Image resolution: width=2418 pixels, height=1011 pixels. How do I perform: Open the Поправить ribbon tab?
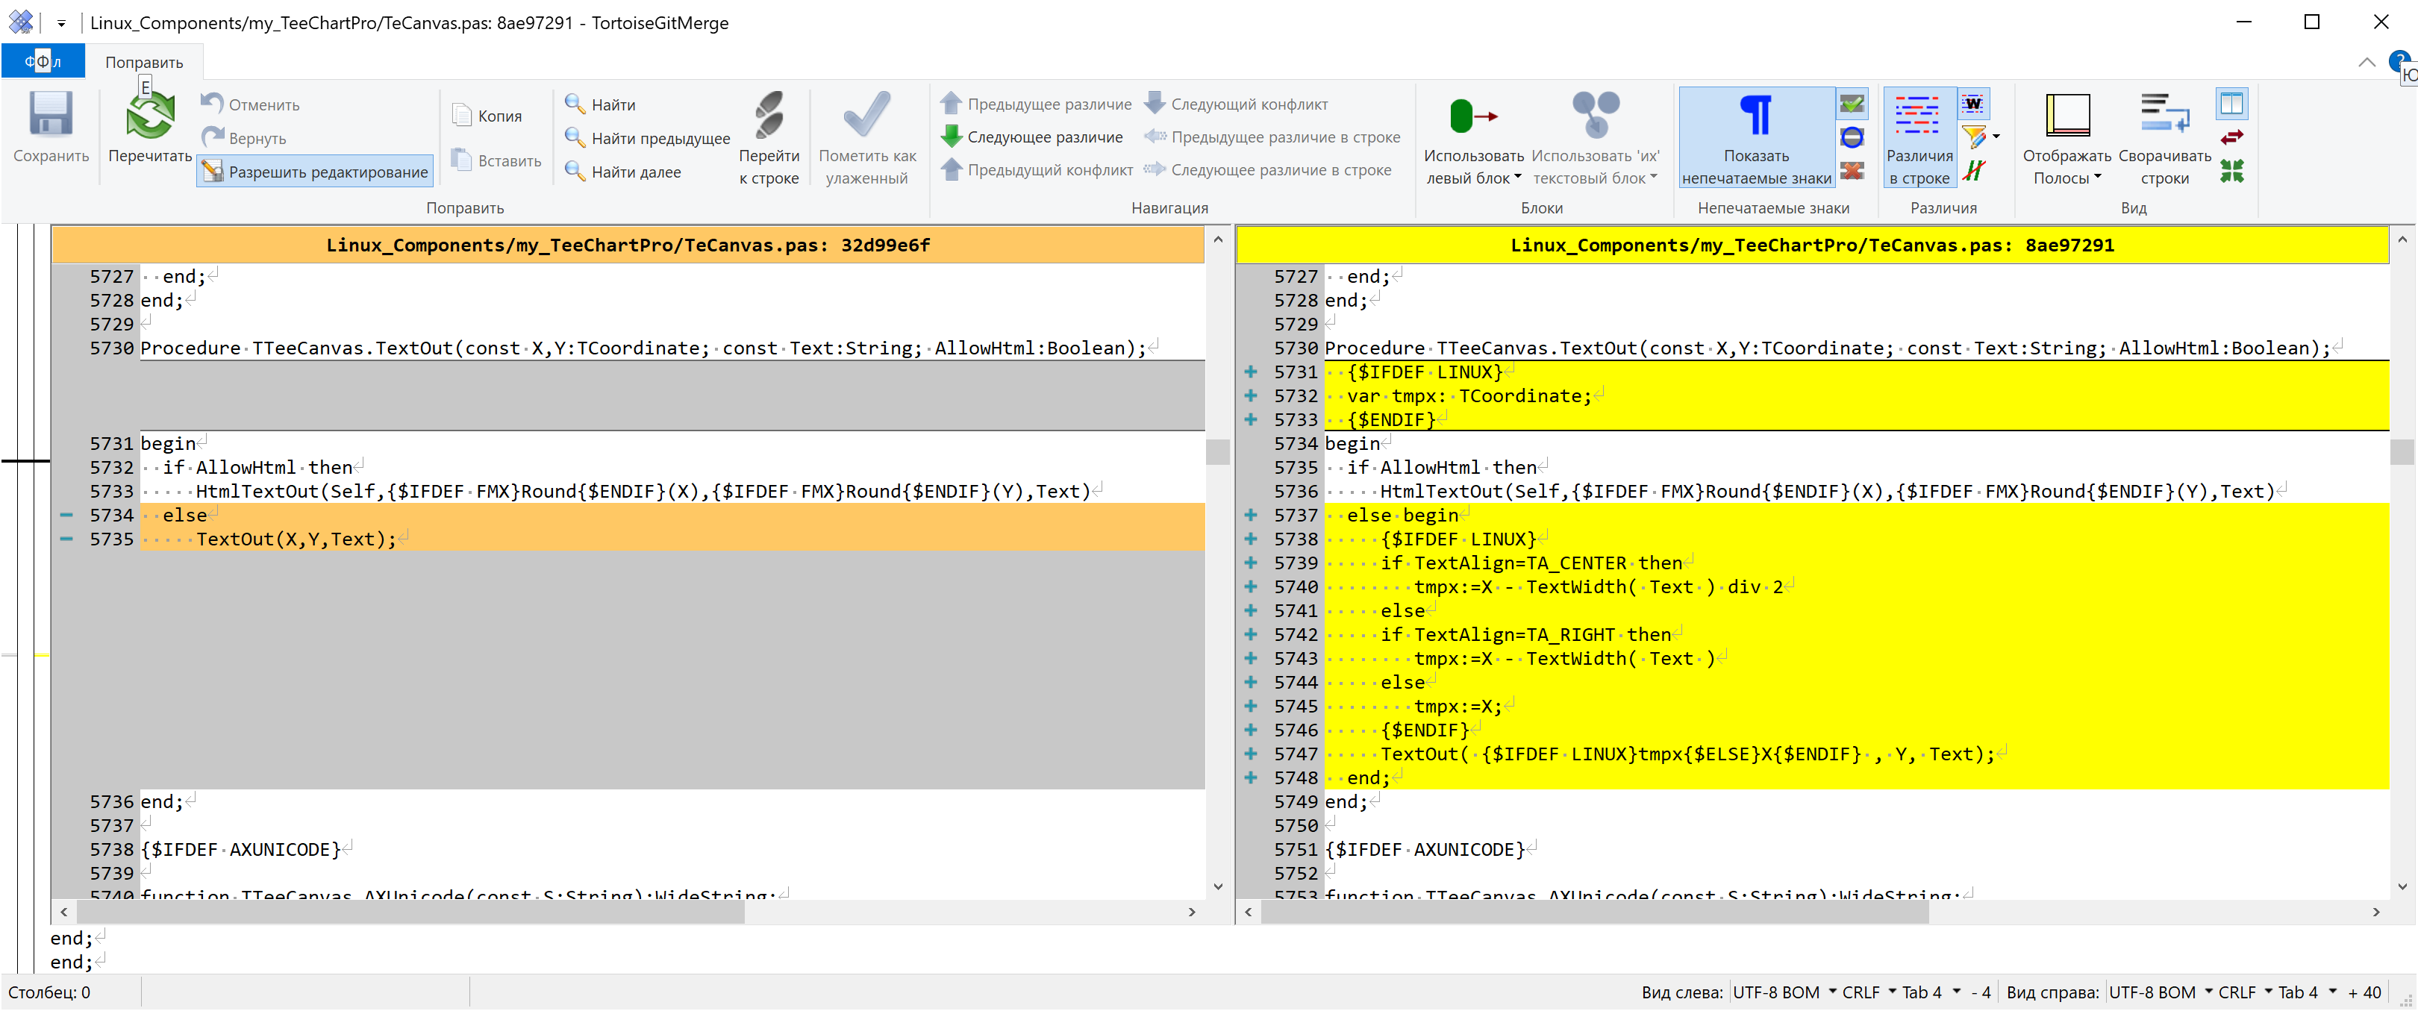143,62
